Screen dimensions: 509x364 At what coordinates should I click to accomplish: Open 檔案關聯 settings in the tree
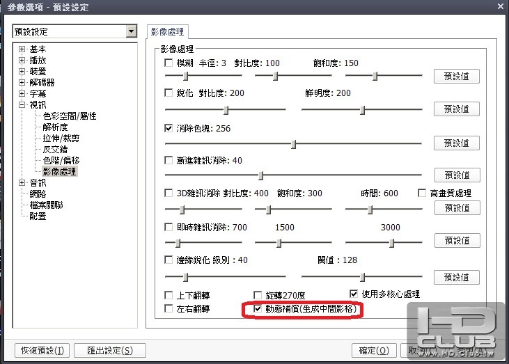pos(46,205)
